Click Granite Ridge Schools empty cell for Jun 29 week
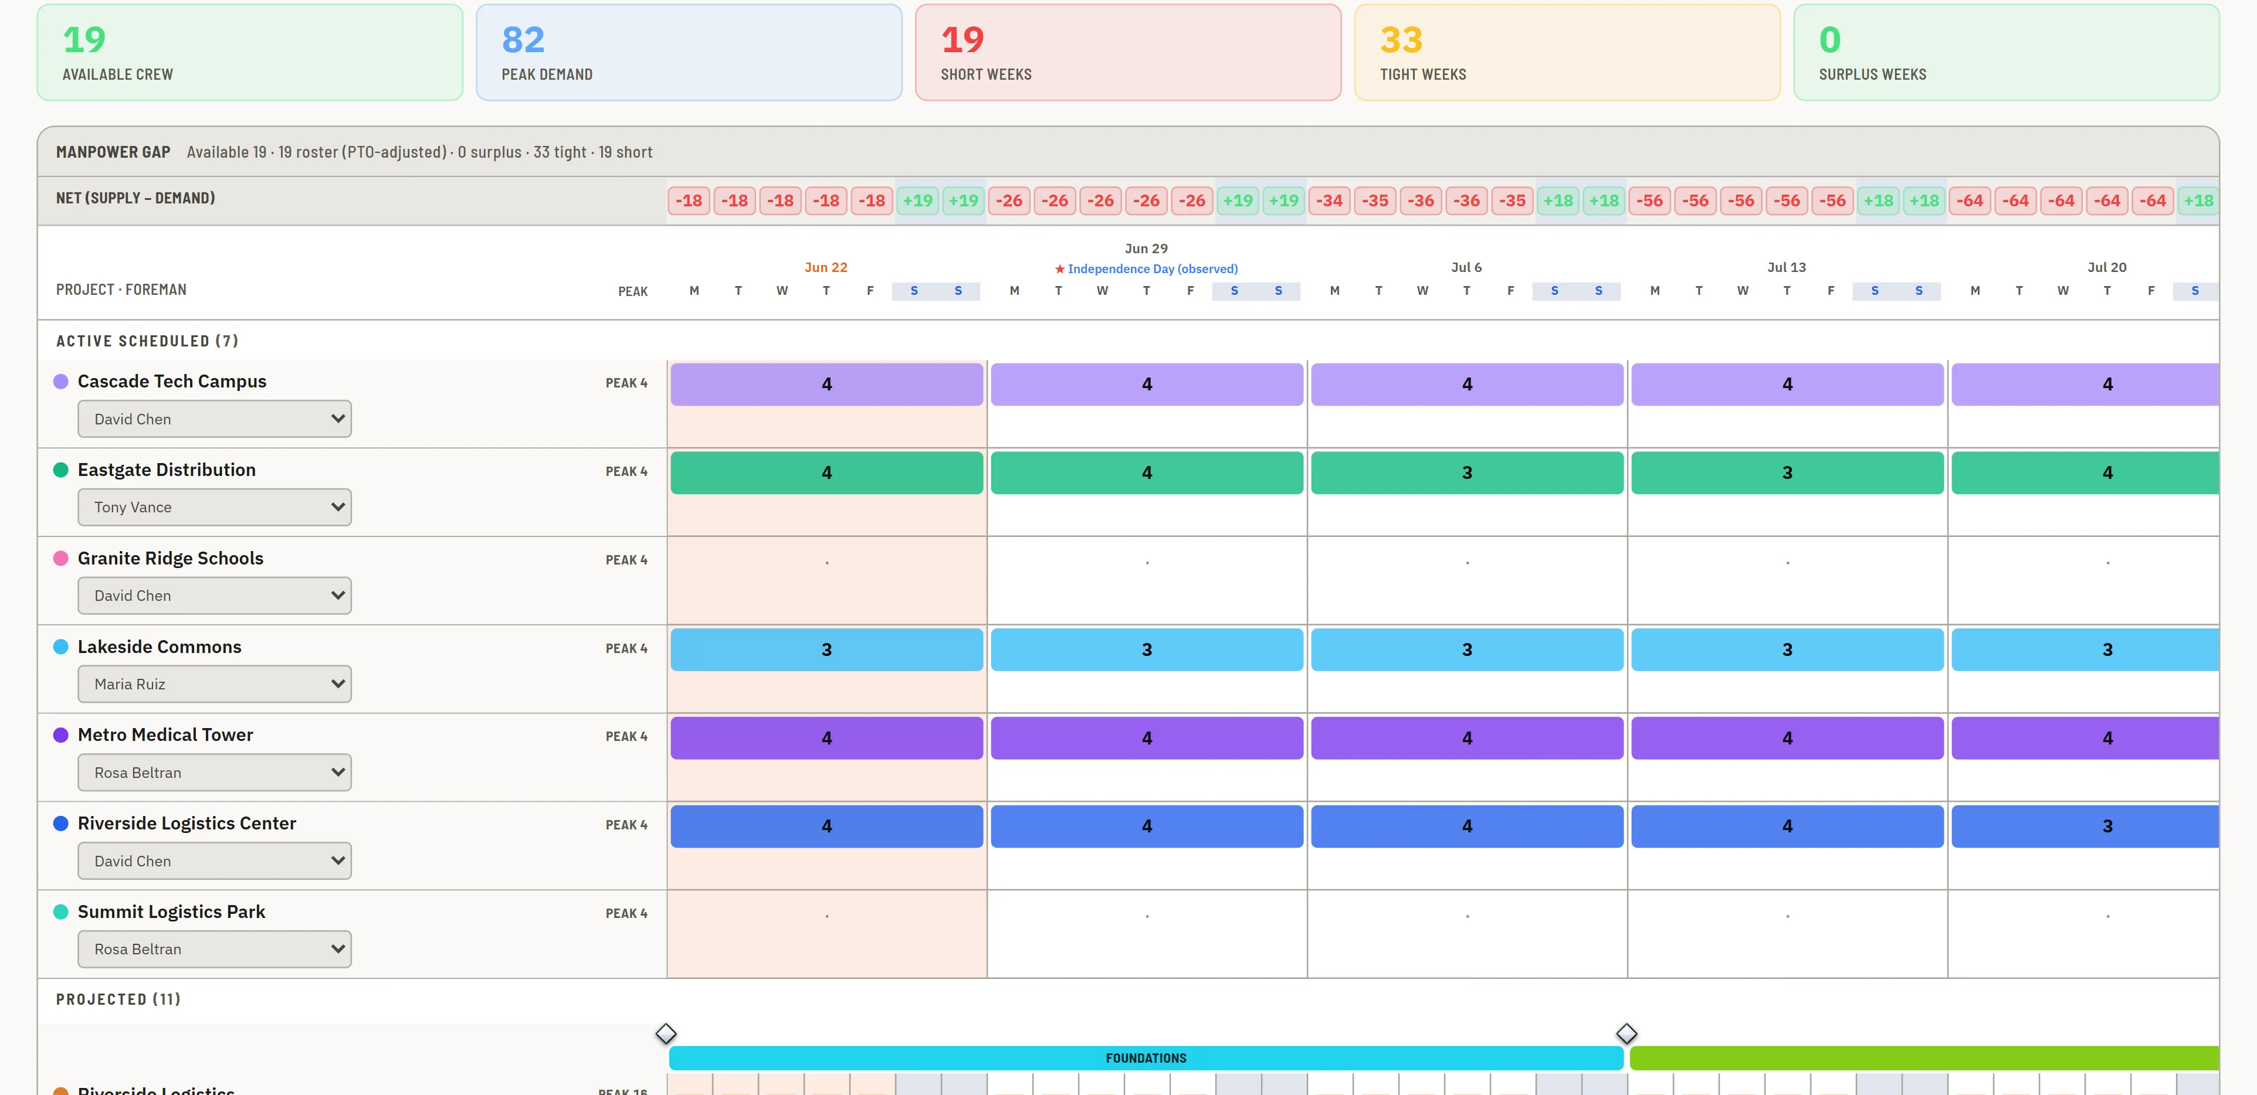2257x1095 pixels. 1147,580
